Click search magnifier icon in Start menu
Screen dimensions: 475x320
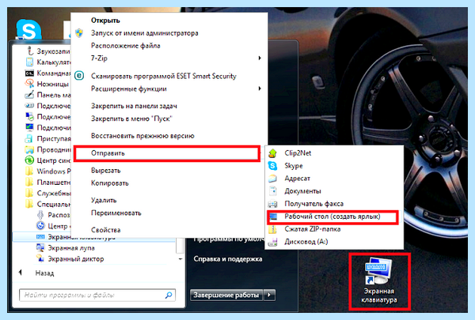point(169,296)
